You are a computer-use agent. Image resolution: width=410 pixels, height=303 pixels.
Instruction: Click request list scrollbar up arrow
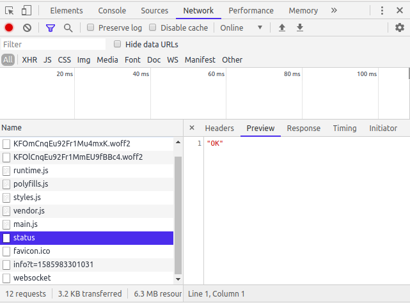click(178, 142)
